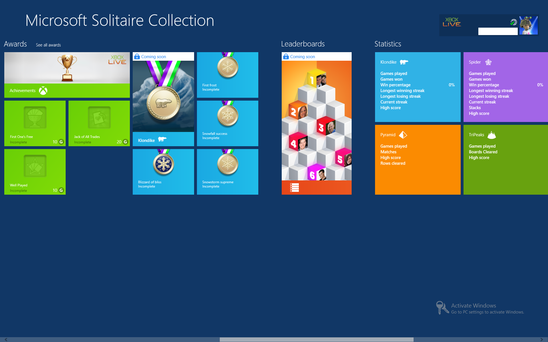
Task: Open the First frost medal
Action: (x=227, y=75)
